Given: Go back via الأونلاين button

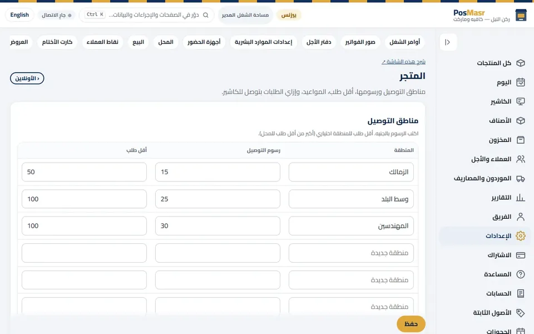Looking at the screenshot, I should (27, 78).
